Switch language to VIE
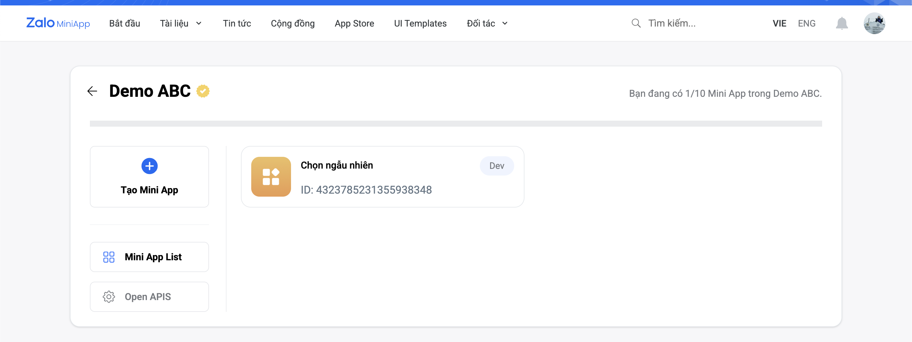 [x=779, y=23]
